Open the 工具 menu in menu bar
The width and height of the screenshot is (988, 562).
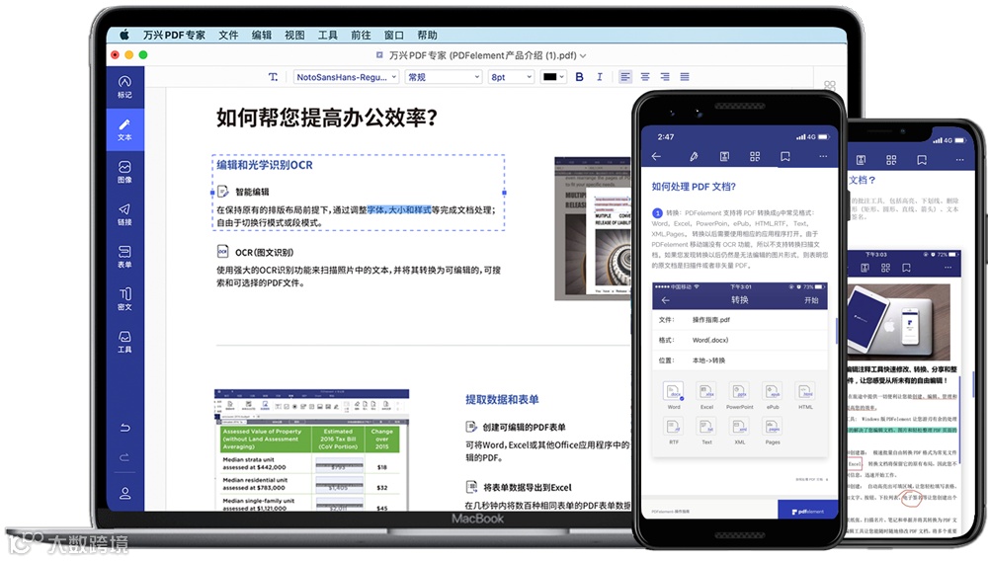[328, 36]
